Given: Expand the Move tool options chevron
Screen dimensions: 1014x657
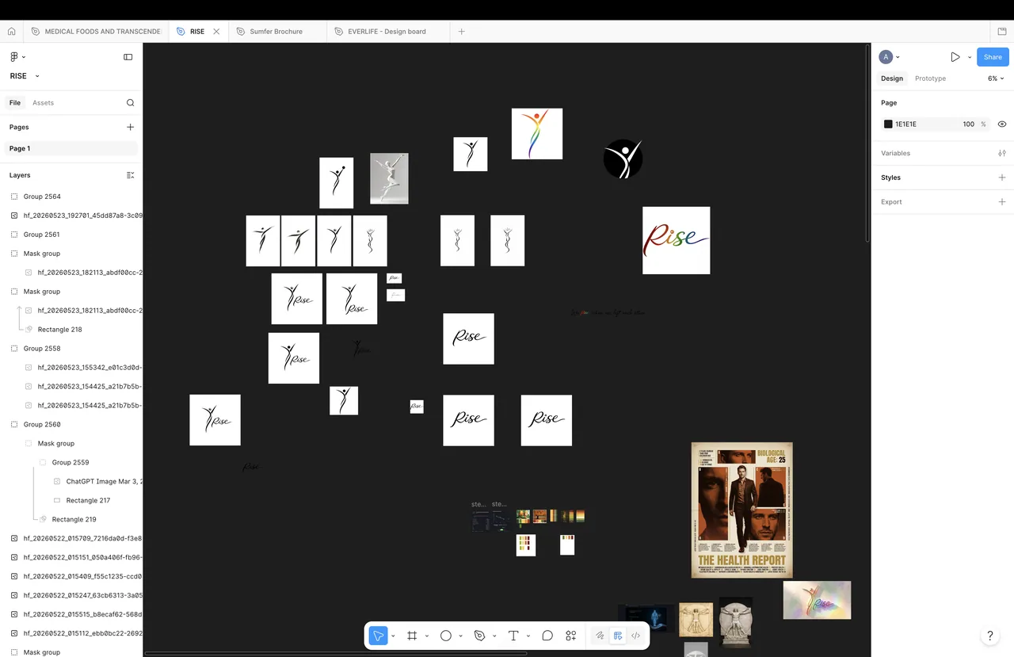Looking at the screenshot, I should (x=393, y=636).
